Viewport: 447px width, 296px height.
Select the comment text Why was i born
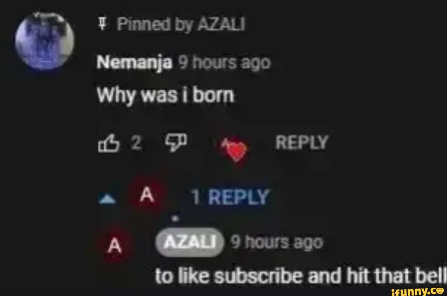(x=166, y=94)
